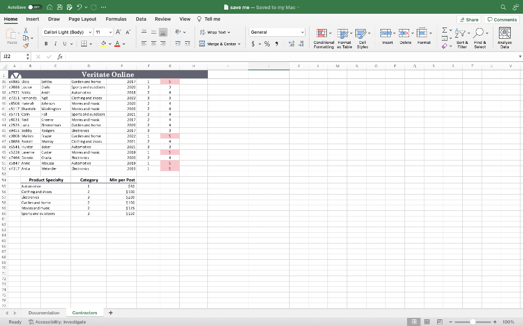The height and width of the screenshot is (326, 523).
Task: Switch to the Insert tab
Action: click(32, 19)
